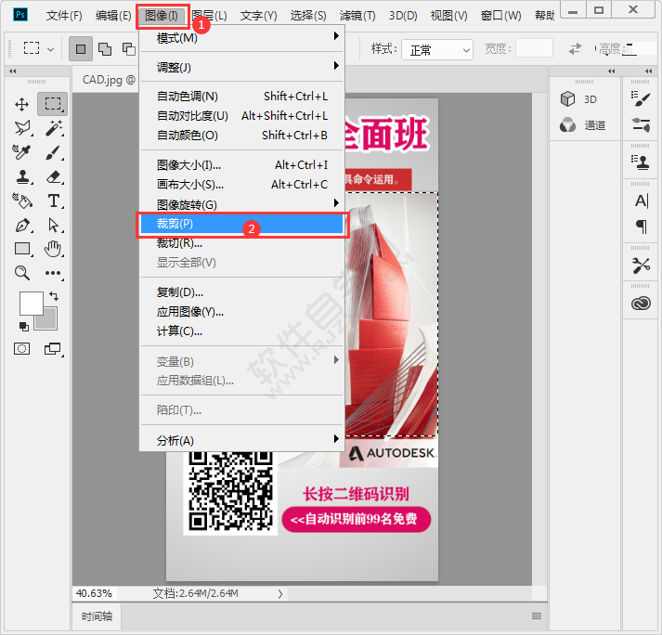The width and height of the screenshot is (662, 635).
Task: Open the Channels panel
Action: click(x=585, y=125)
